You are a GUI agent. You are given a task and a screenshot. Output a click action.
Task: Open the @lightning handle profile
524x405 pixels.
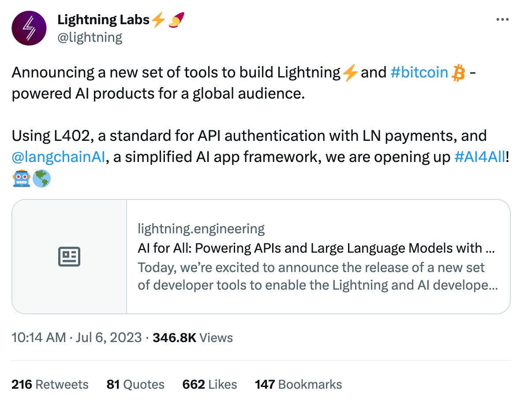pos(90,37)
